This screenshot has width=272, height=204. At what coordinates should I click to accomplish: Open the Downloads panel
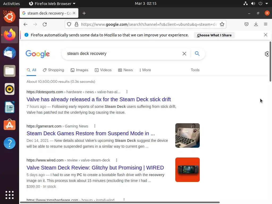coord(256,24)
